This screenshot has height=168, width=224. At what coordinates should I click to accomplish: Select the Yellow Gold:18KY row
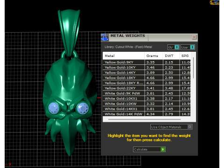[147, 78]
